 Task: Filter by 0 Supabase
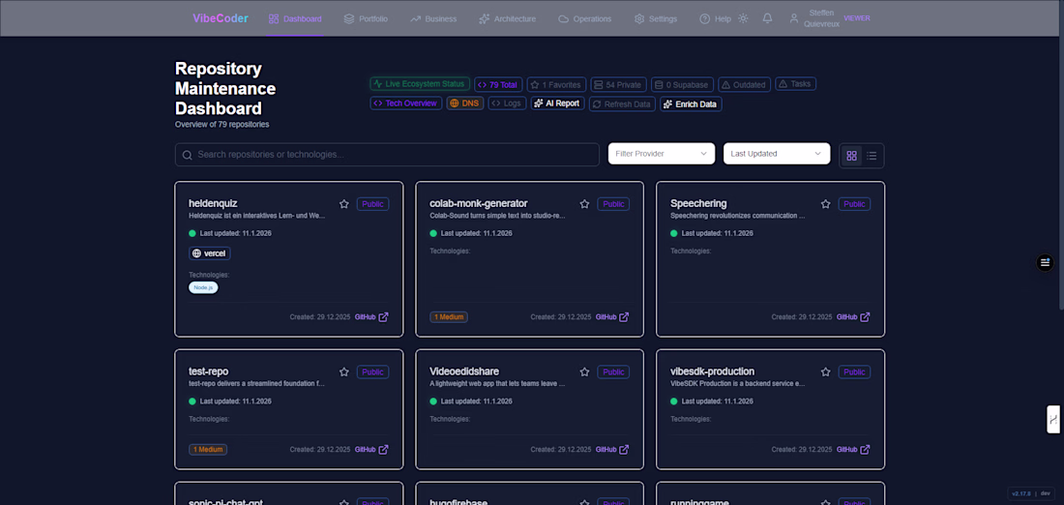point(681,85)
